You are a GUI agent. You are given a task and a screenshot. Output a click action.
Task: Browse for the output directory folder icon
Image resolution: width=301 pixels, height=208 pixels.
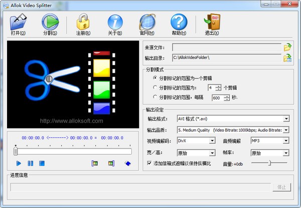pyautogui.click(x=287, y=58)
